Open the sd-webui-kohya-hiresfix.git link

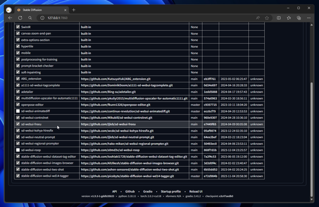pos(117,131)
